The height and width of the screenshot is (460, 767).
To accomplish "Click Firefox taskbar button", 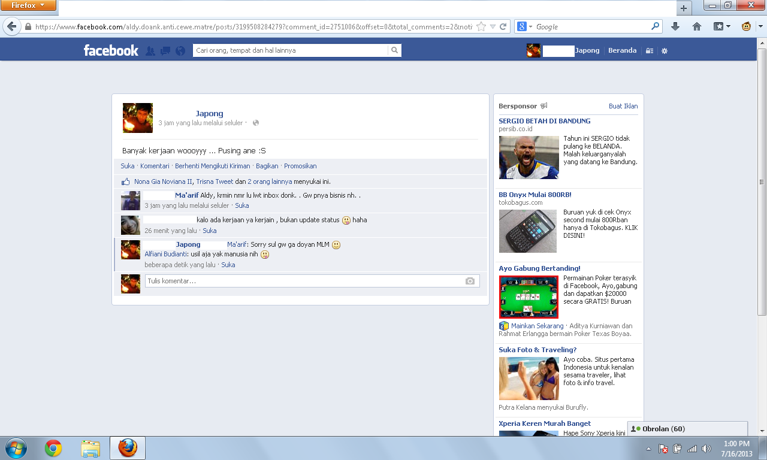I will pos(128,448).
